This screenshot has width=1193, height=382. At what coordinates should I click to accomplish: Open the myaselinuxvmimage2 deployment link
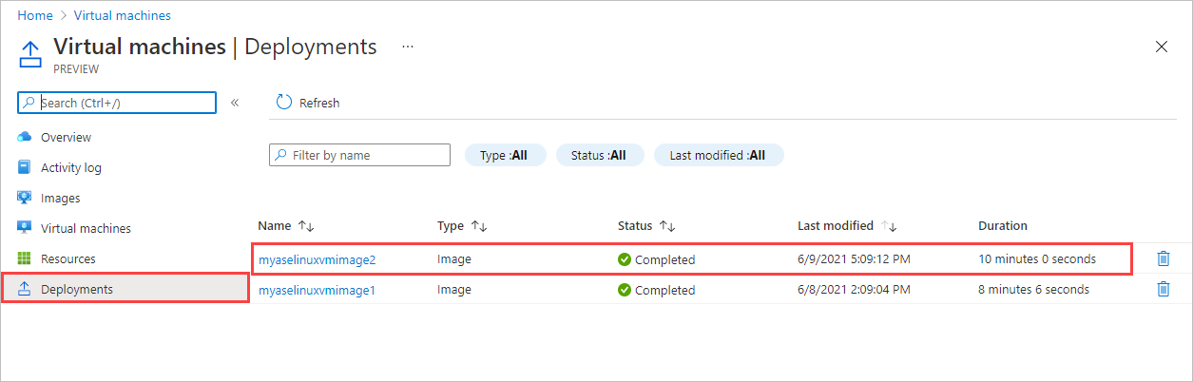tap(317, 259)
